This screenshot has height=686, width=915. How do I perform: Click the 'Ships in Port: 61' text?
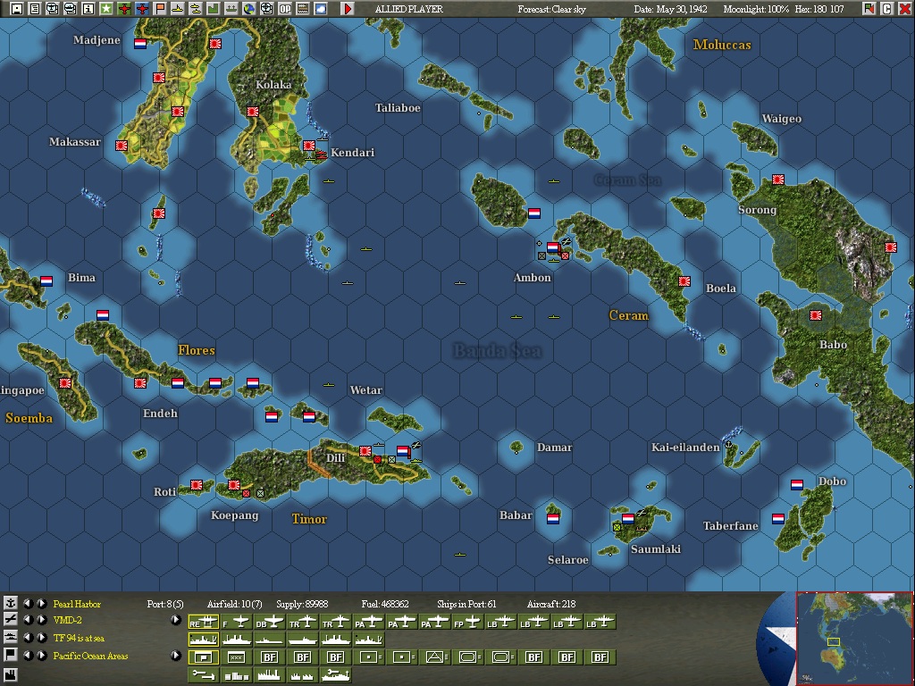coord(466,604)
